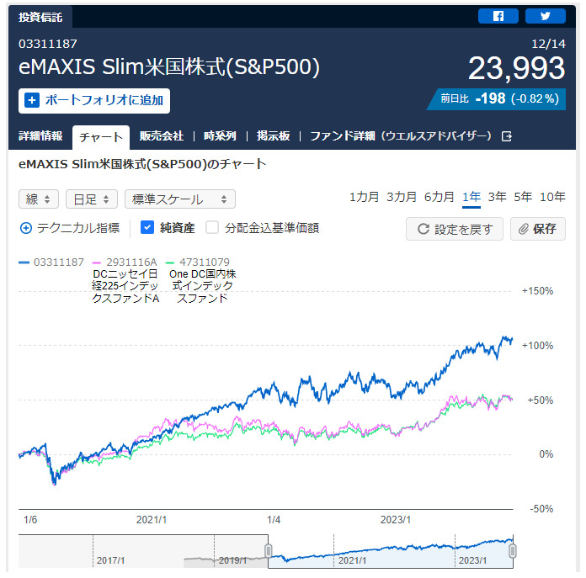Open the 投資信託 category tab

40,17
